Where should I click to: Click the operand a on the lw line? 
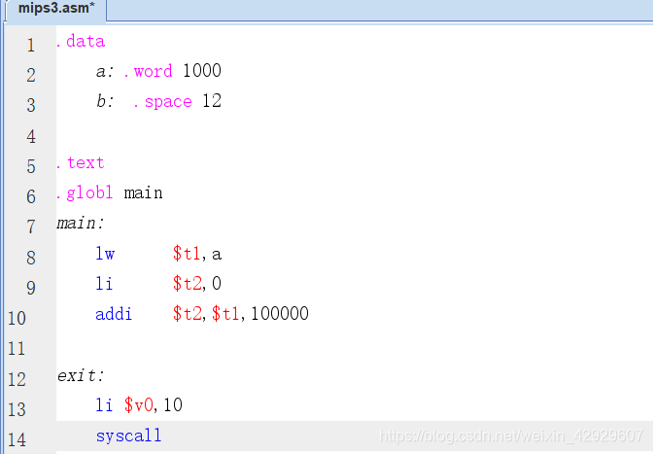click(217, 255)
